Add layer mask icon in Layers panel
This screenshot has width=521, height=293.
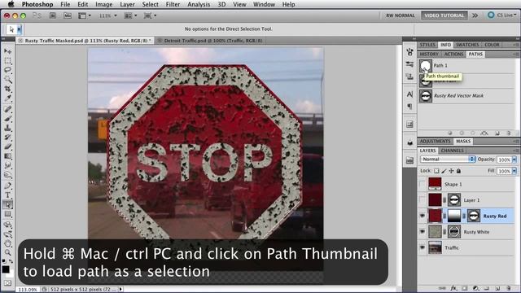click(465, 288)
